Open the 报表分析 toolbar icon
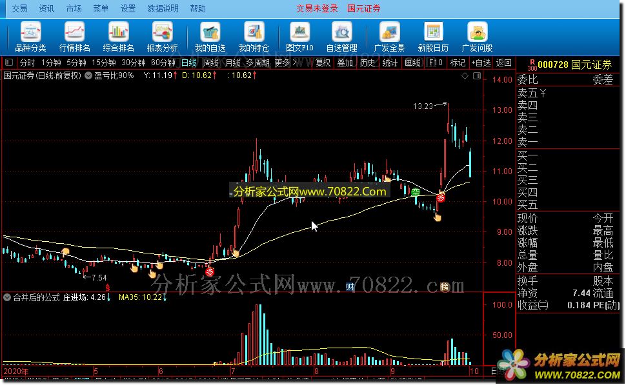The image size is (626, 385). 162,37
